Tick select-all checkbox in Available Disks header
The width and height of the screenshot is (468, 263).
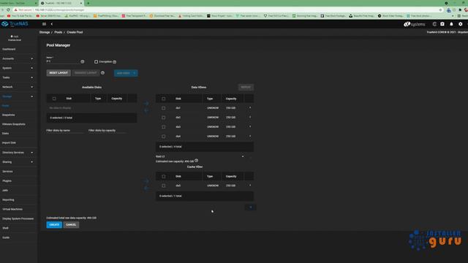(54, 99)
